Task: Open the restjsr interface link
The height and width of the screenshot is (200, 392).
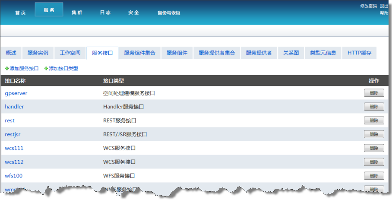Action: click(x=13, y=134)
